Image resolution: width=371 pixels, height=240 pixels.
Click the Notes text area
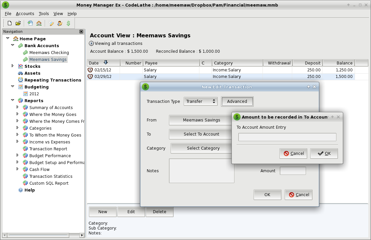[x=202, y=171]
